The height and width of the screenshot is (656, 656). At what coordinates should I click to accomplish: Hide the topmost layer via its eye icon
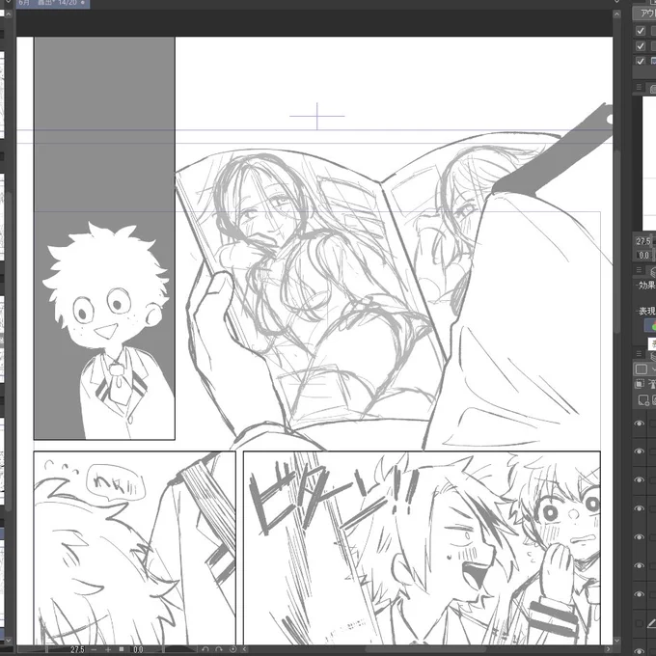pos(639,423)
